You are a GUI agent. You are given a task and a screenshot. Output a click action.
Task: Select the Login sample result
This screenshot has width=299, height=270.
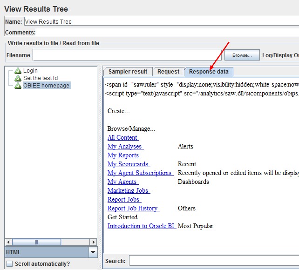point(30,71)
